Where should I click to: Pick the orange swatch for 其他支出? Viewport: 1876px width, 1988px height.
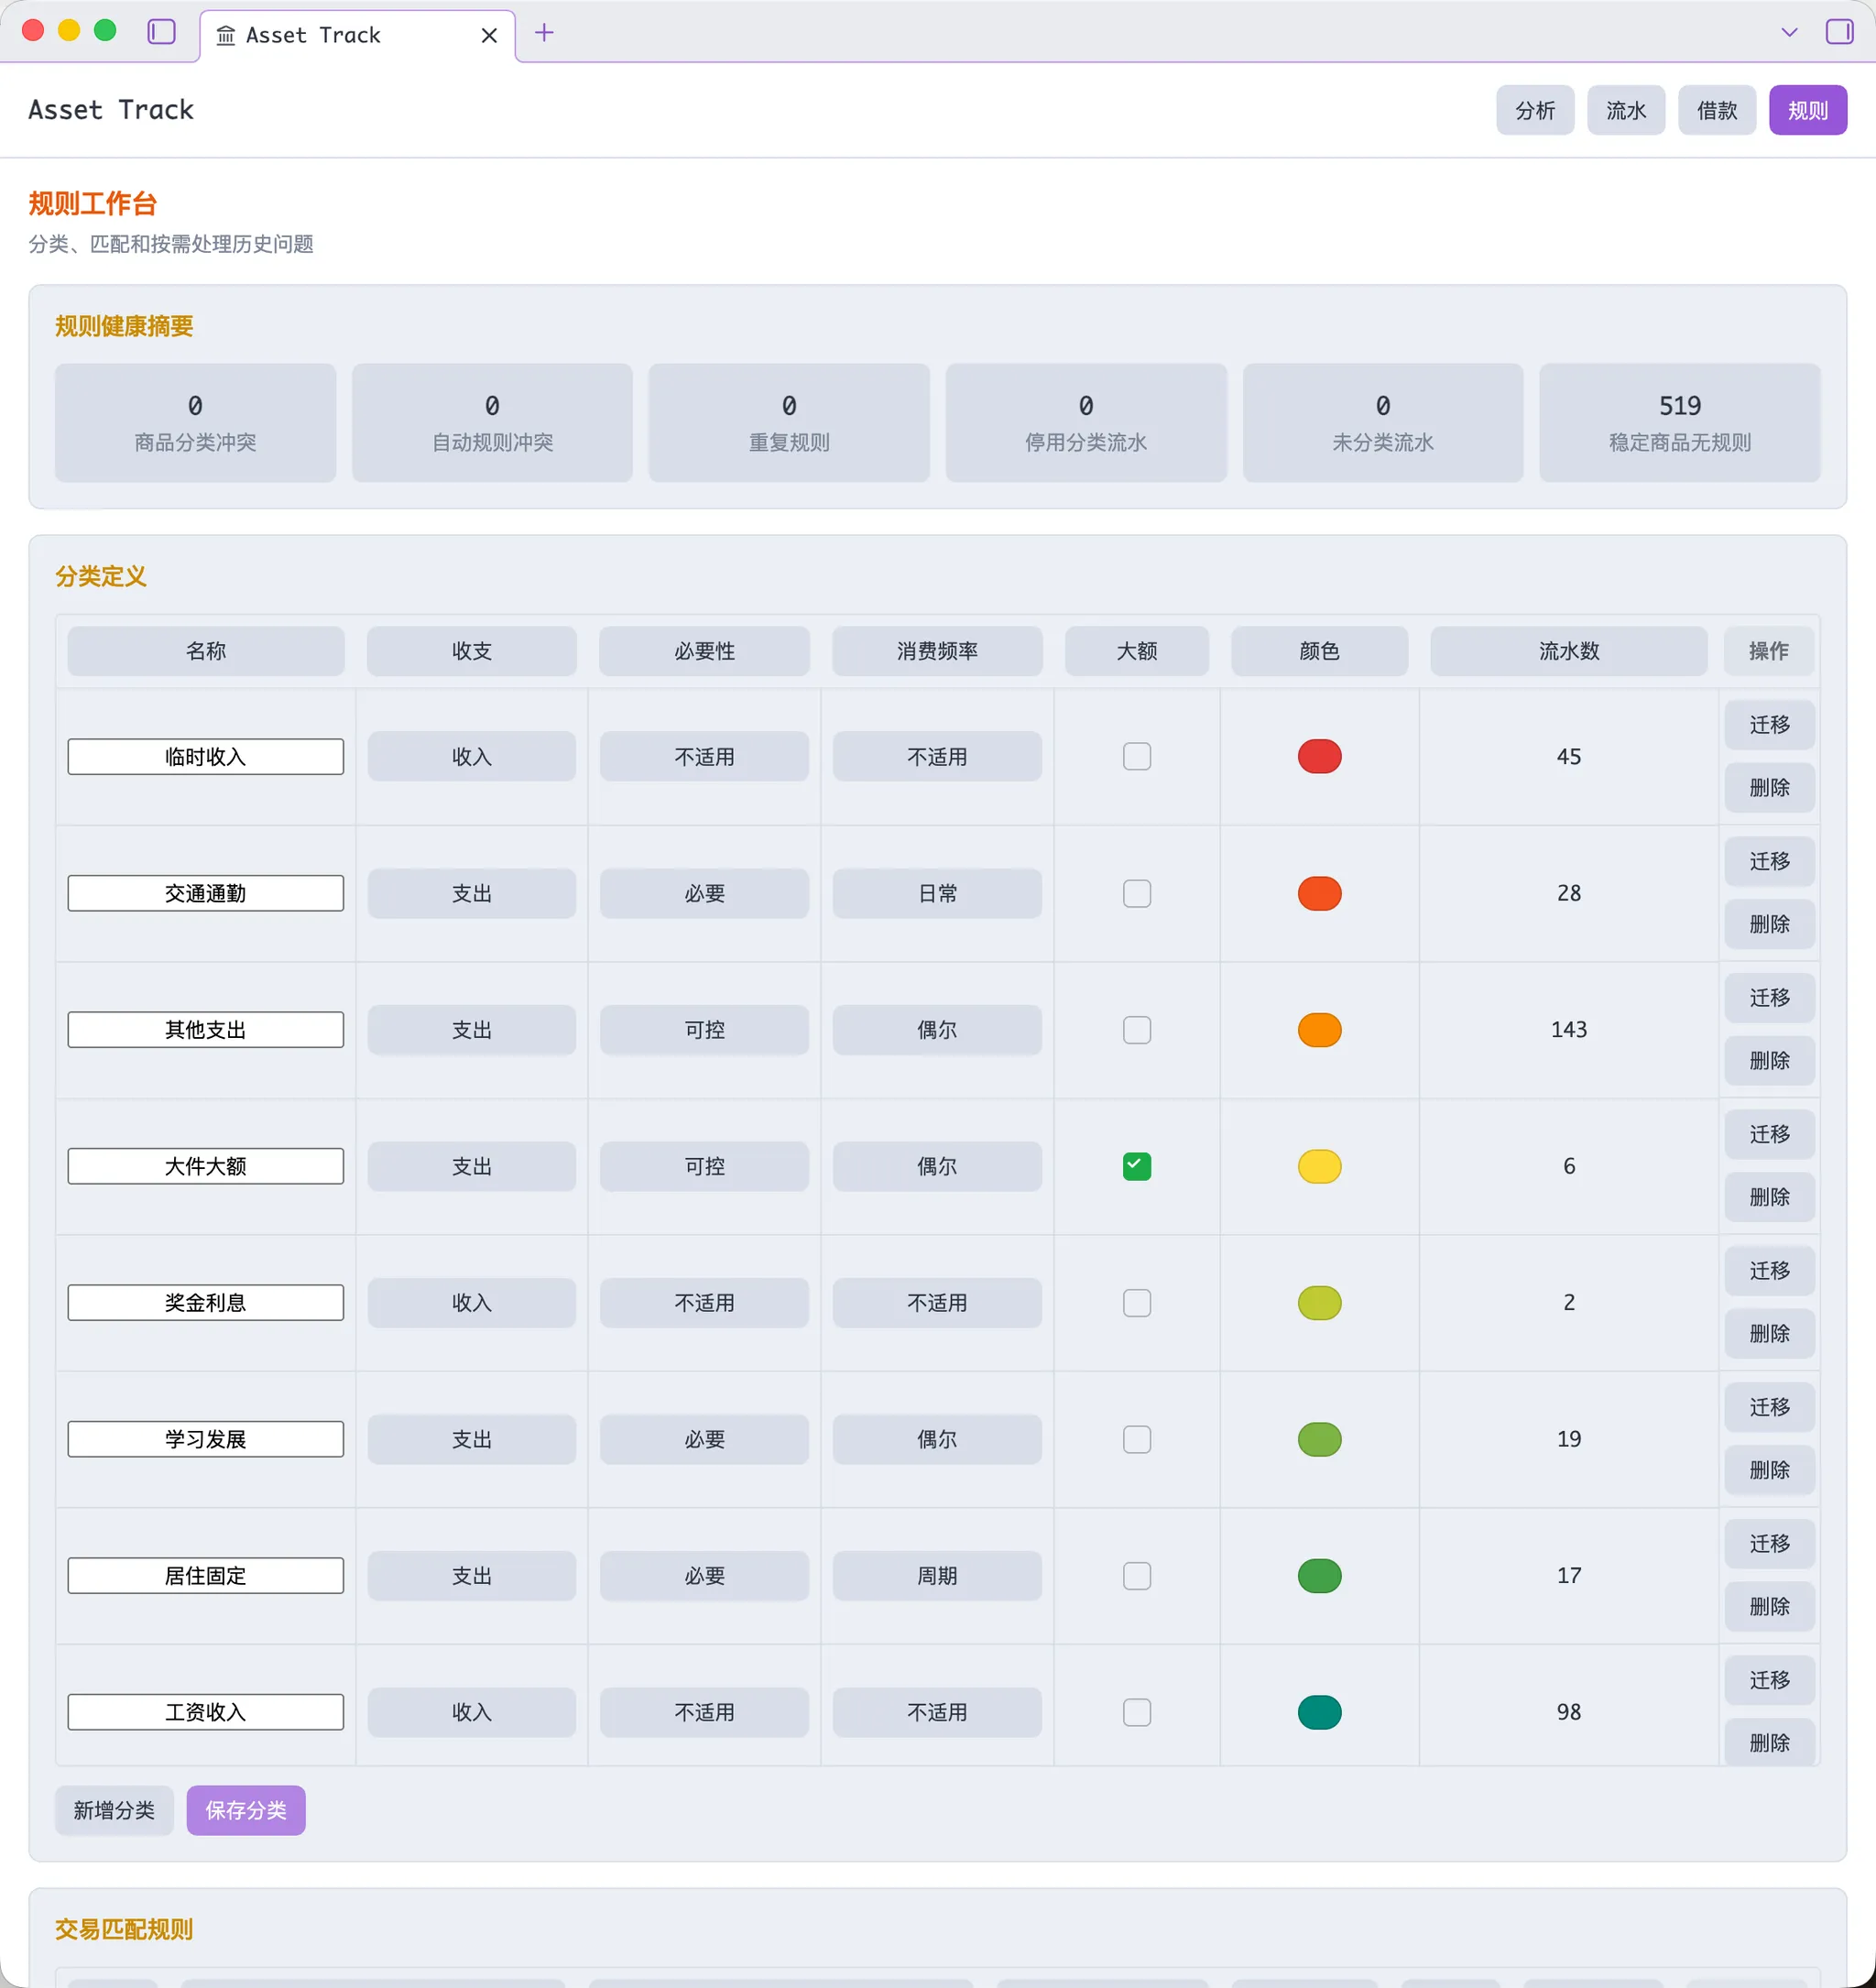tap(1319, 1029)
